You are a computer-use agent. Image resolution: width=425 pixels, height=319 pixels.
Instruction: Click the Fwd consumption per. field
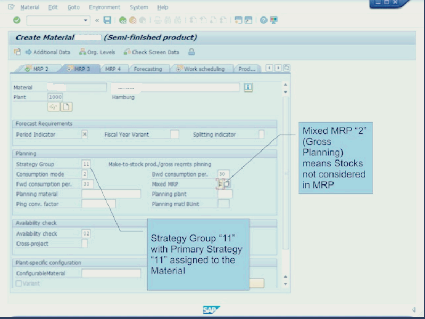(88, 184)
